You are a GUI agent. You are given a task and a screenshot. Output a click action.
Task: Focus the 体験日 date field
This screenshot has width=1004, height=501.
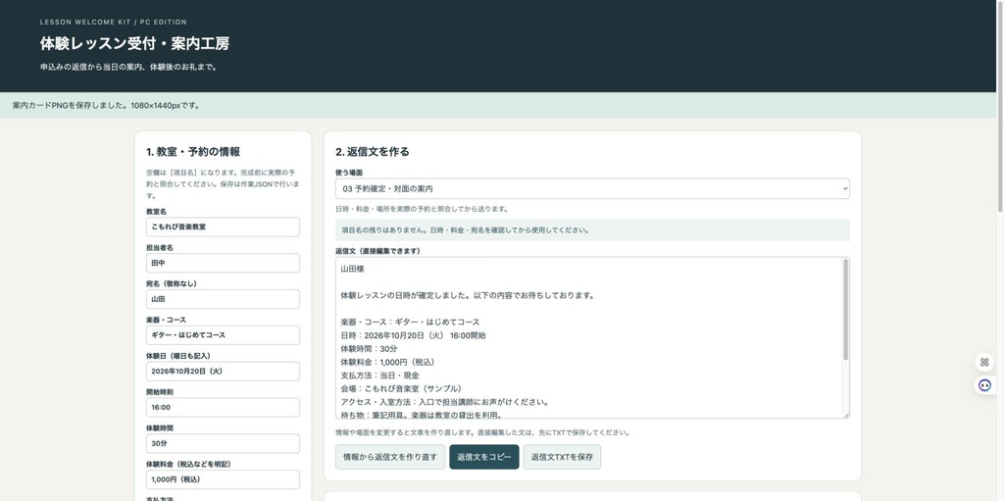[x=223, y=371]
